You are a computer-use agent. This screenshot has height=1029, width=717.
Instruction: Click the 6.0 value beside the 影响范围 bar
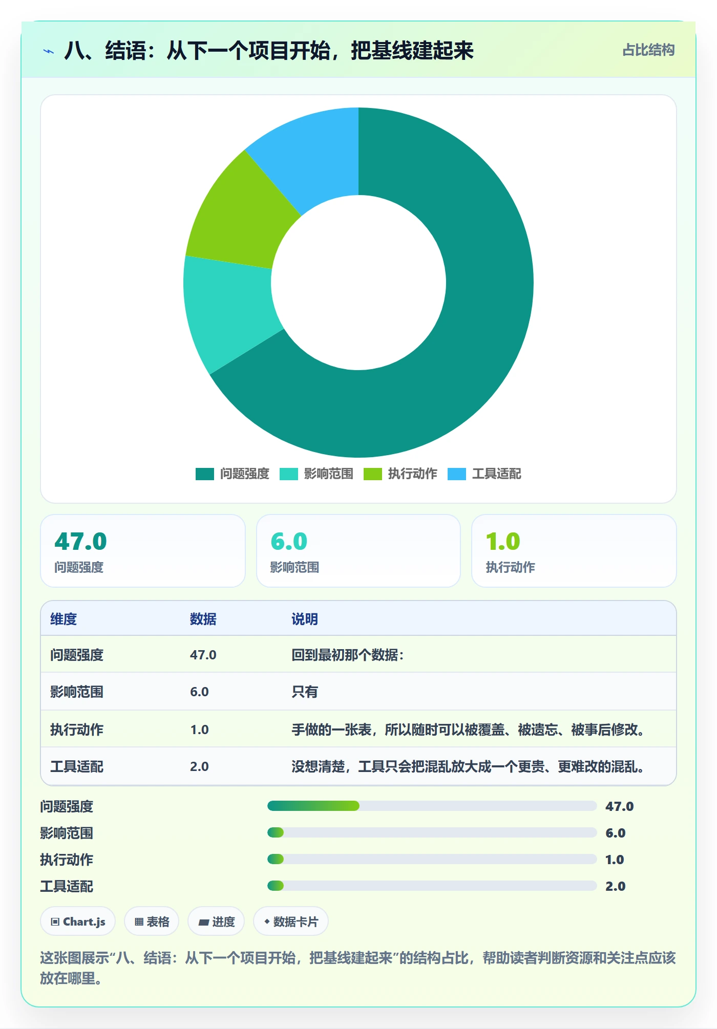(x=615, y=833)
